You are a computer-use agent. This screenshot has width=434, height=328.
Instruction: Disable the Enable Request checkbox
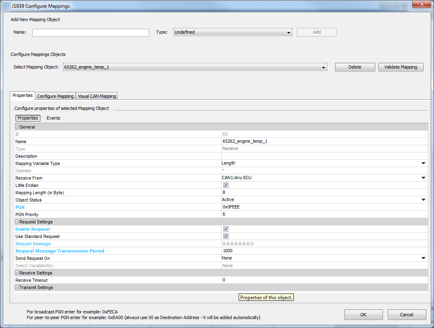tap(226, 229)
